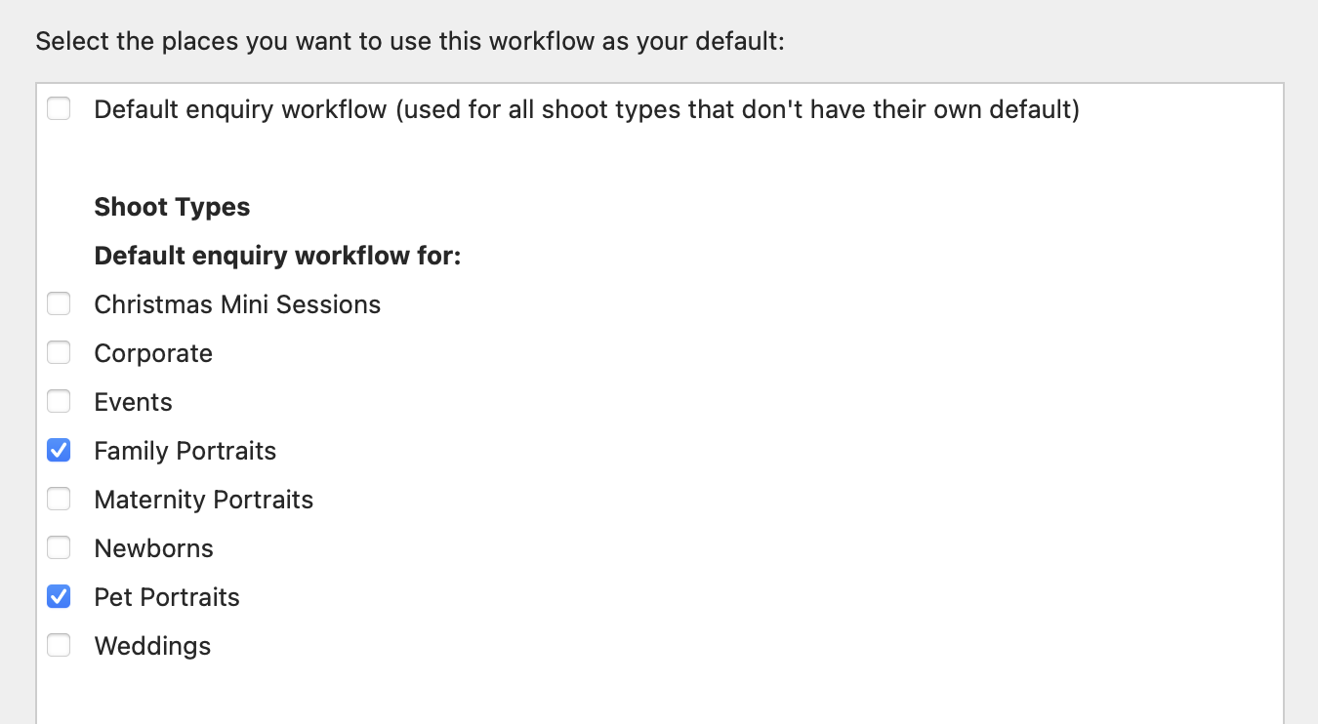1318x724 pixels.
Task: Click the Shoot Types heading
Action: (x=172, y=207)
